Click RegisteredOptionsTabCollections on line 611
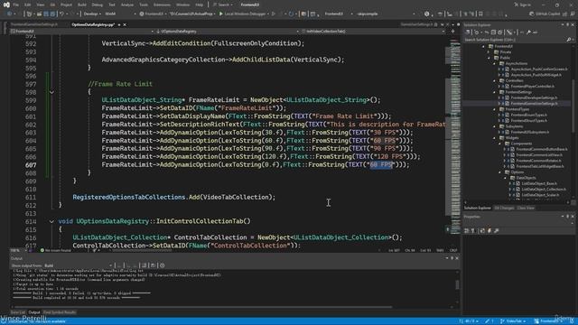Image resolution: width=578 pixels, height=325 pixels. coord(129,197)
